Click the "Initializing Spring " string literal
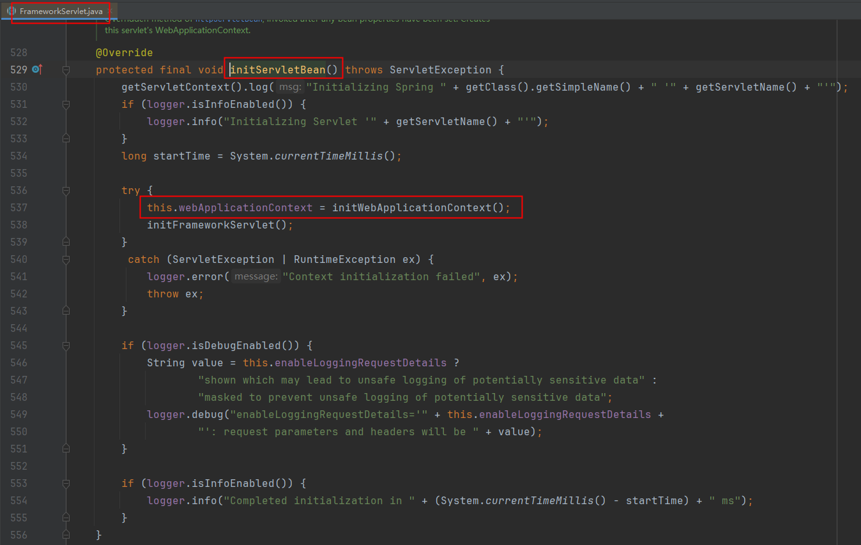This screenshot has height=545, width=861. coord(376,87)
